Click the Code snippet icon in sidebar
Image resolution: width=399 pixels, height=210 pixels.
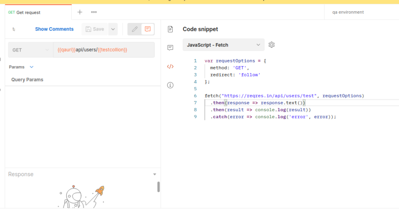pyautogui.click(x=170, y=67)
